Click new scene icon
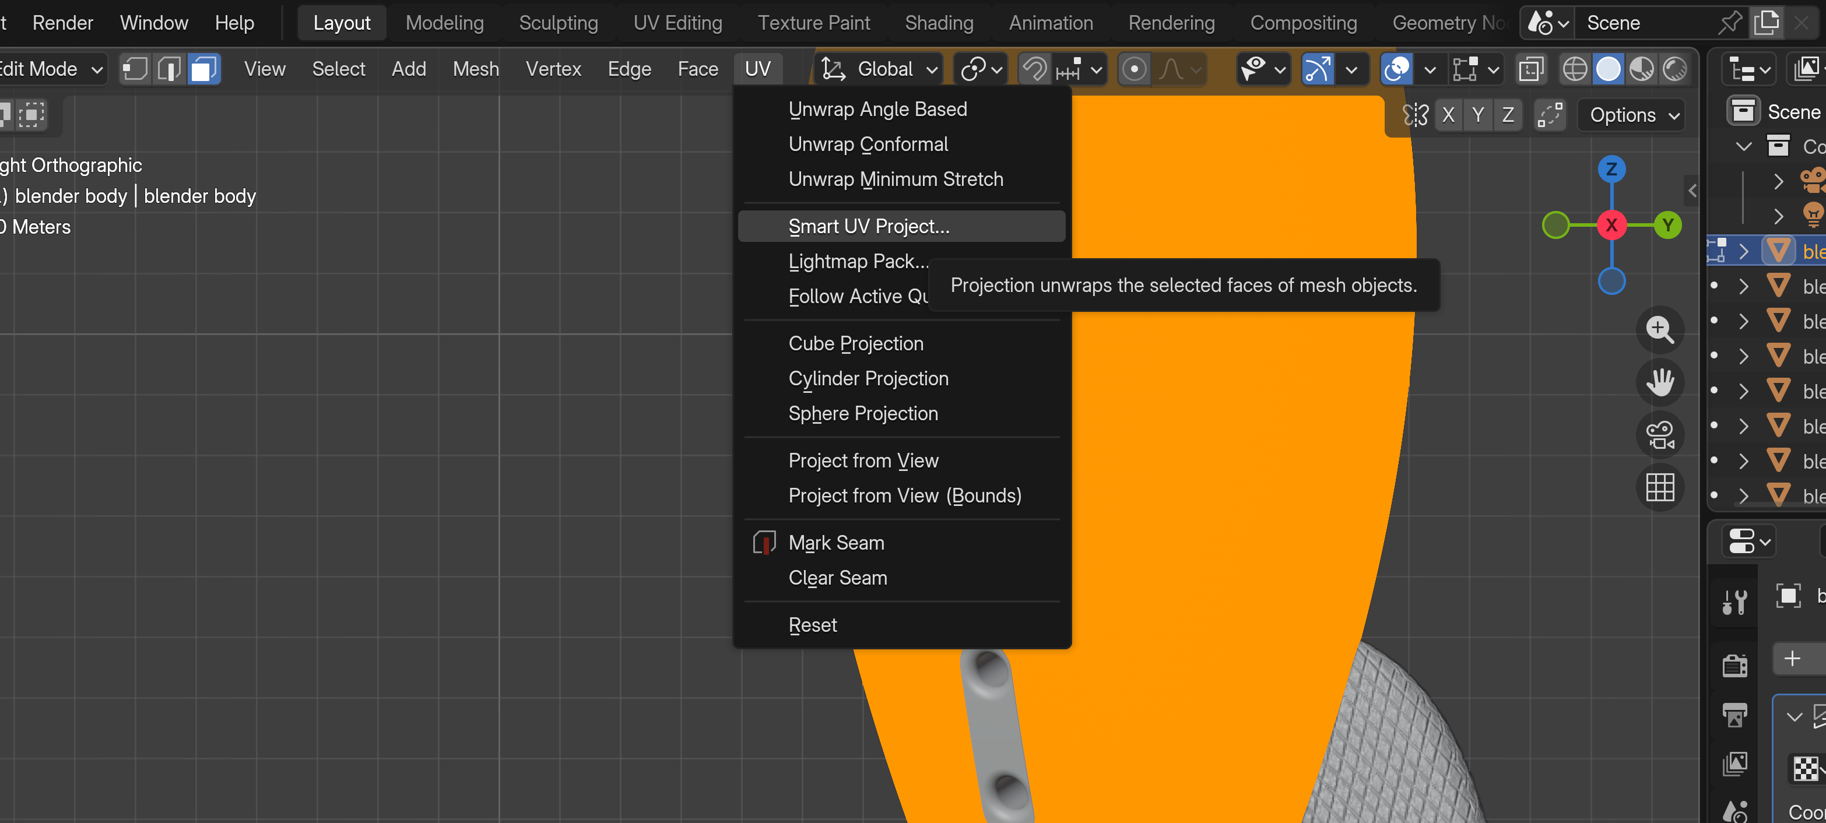Viewport: 1826px width, 823px height. coord(1767,23)
